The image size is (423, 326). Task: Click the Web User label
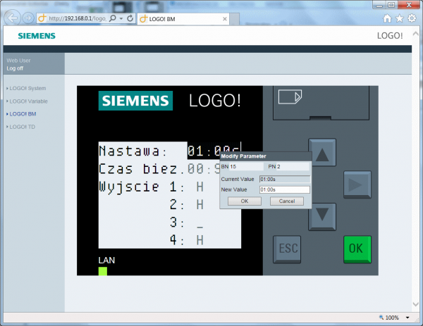pyautogui.click(x=18, y=61)
